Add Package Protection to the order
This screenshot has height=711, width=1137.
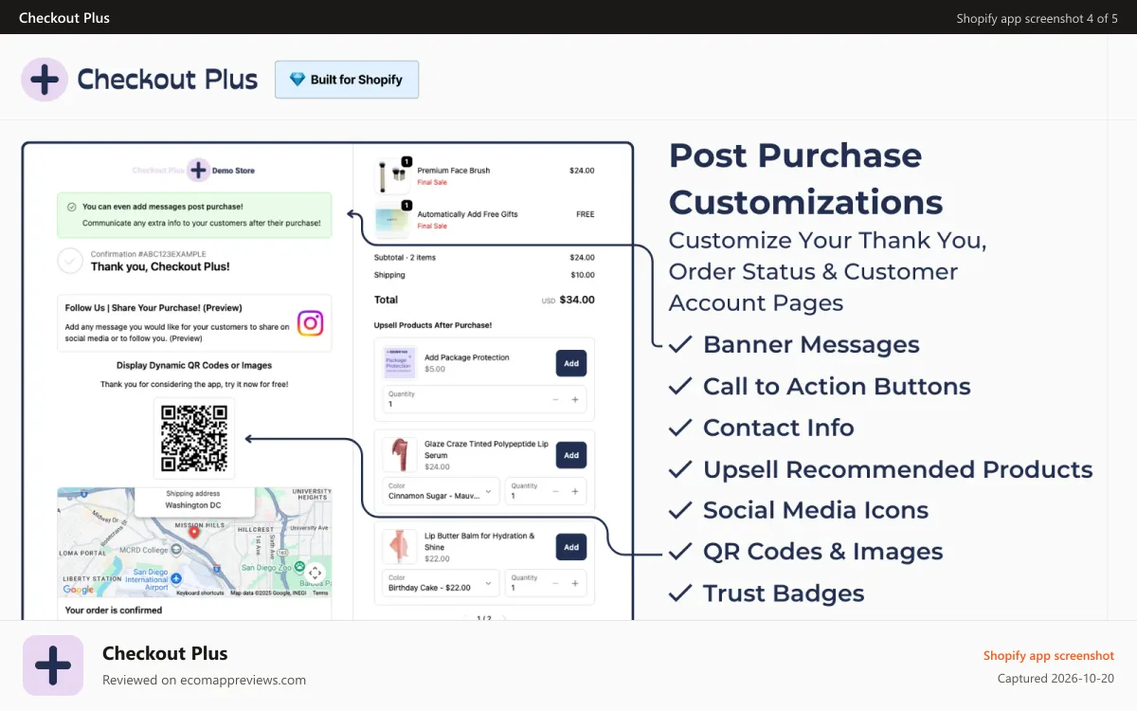pos(571,363)
